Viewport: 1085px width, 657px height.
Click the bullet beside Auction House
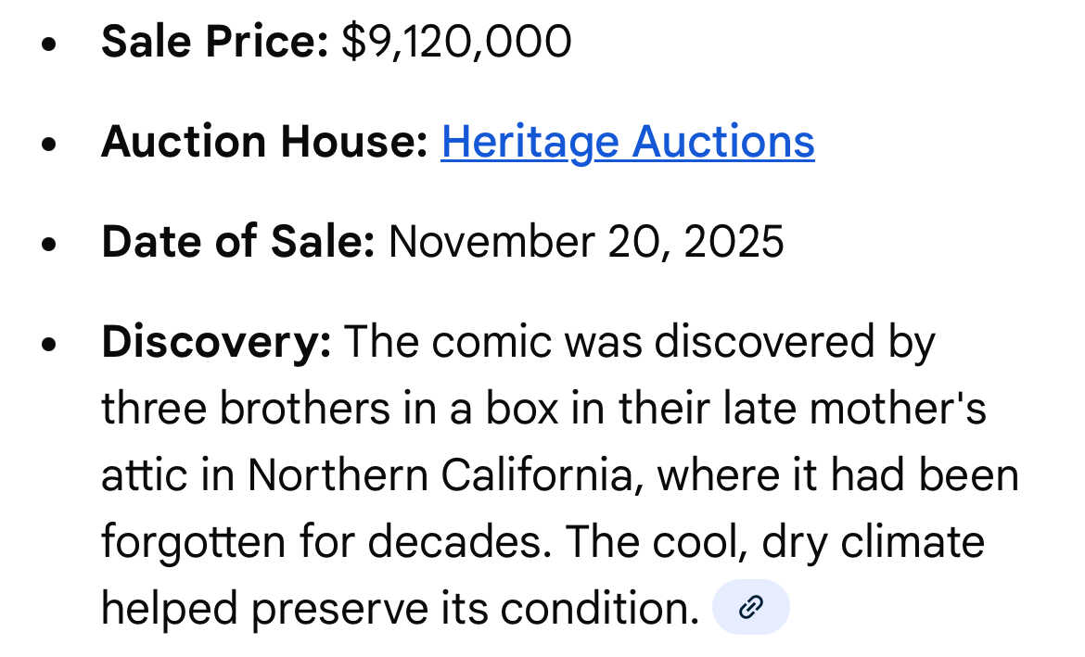coord(49,145)
